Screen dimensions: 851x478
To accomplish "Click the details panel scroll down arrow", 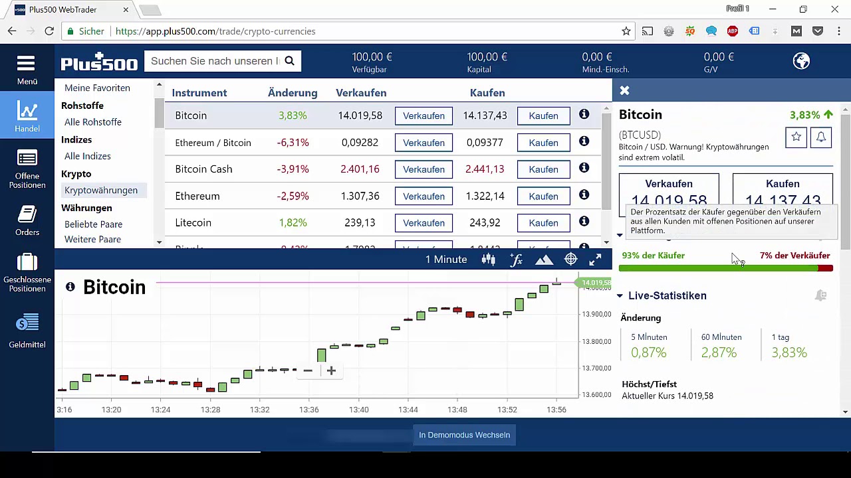I will click(845, 412).
